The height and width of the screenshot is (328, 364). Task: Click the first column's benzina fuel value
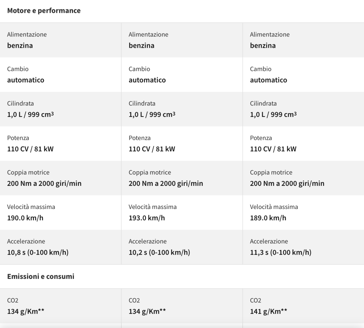(x=20, y=46)
